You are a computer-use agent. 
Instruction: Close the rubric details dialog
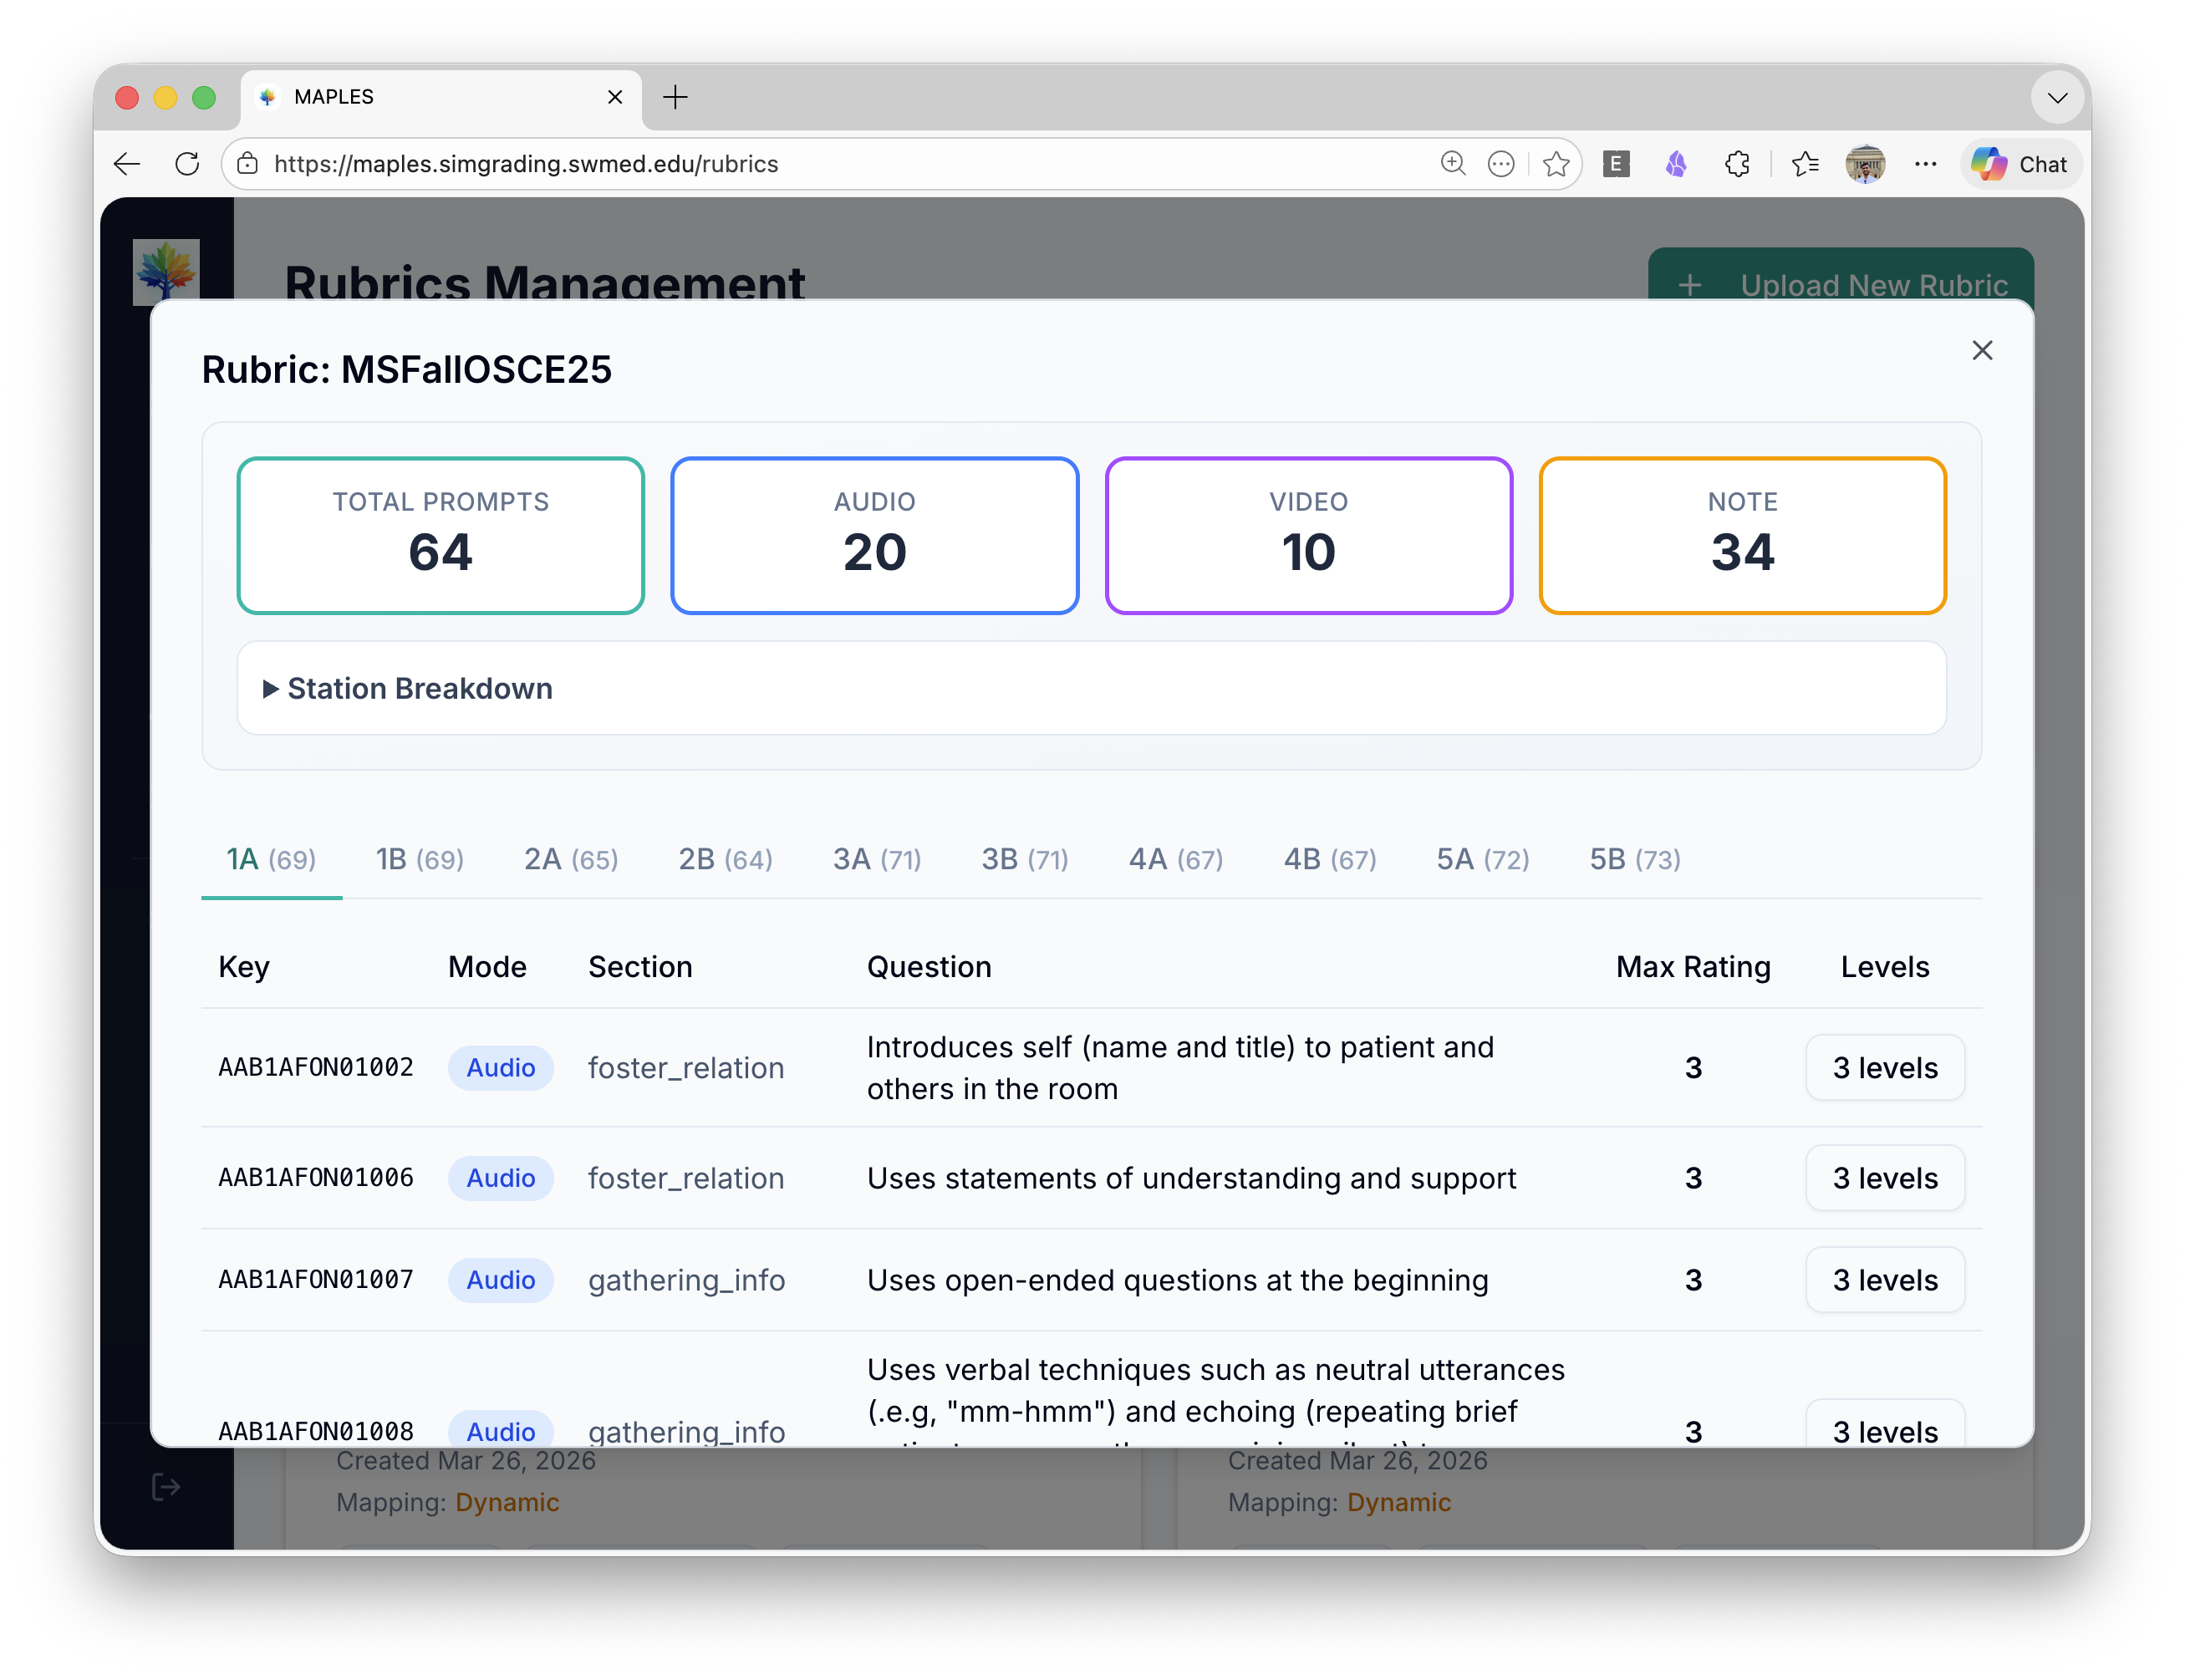[x=1981, y=350]
